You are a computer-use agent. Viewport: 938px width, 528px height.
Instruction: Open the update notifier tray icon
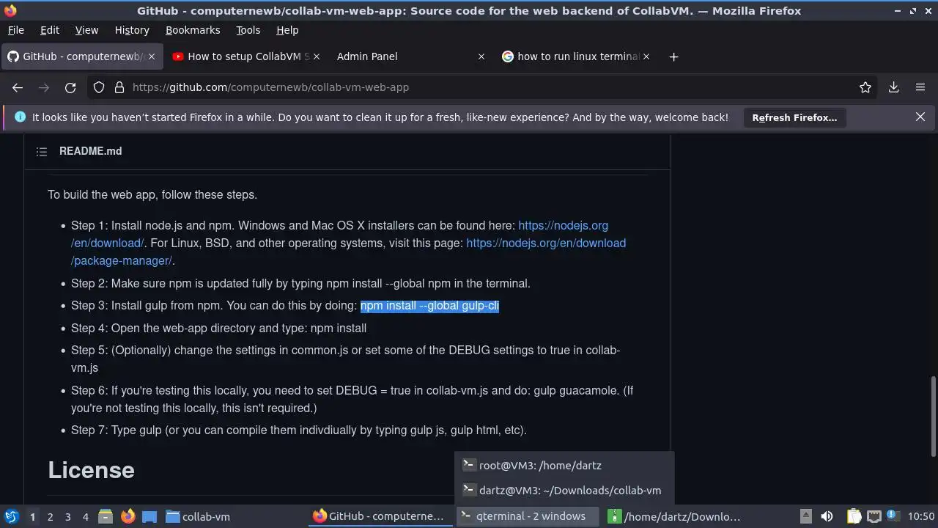[893, 516]
